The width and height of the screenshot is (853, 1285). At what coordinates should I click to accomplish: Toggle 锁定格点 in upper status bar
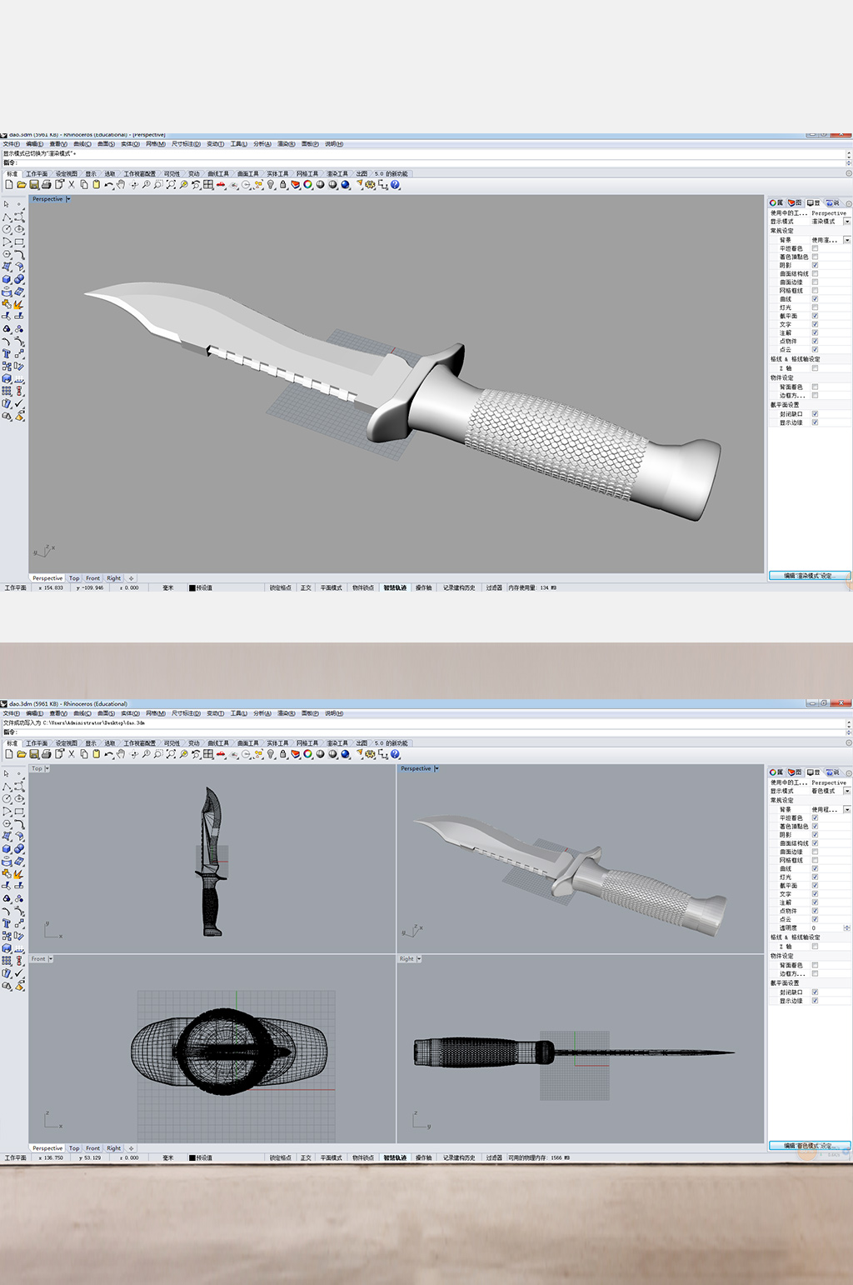tap(281, 587)
